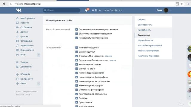This screenshot has height=107, width=191.
Task: Toggle Приглашения в сообщества checkbox
Action: (76, 94)
